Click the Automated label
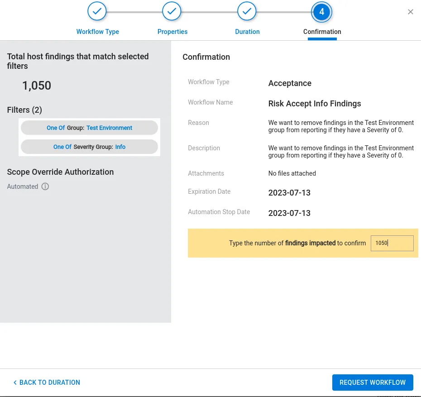 tap(23, 187)
